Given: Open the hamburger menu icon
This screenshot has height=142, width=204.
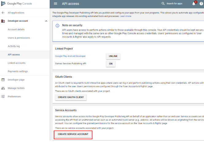Looking at the screenshot, I should coord(56,4).
